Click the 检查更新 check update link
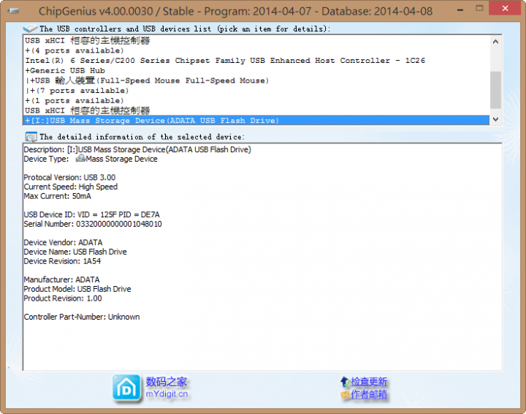 coord(369,382)
